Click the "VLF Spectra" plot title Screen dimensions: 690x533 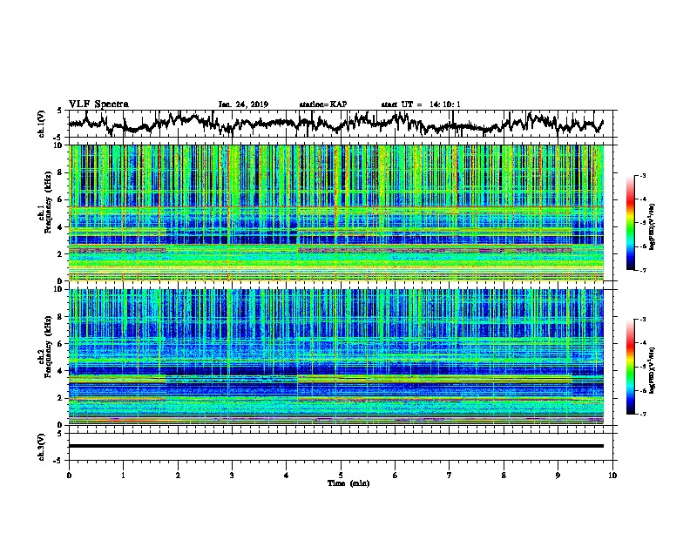pos(98,105)
